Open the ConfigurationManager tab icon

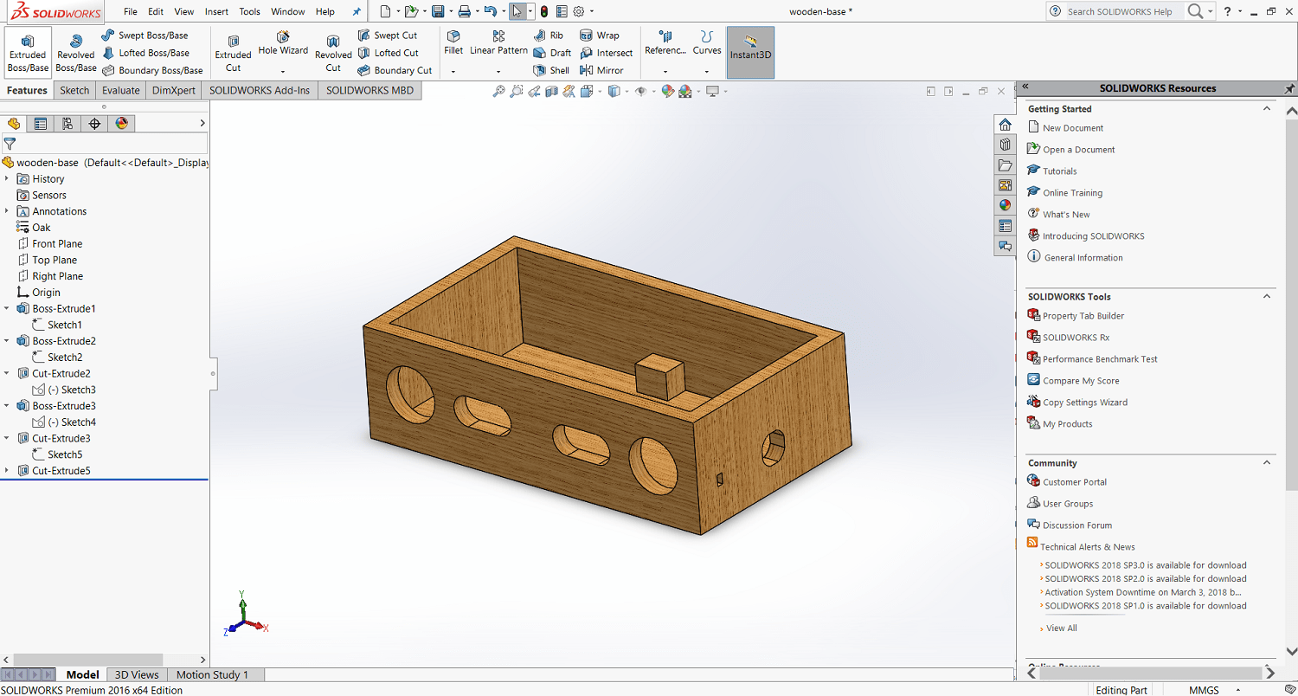(x=67, y=124)
